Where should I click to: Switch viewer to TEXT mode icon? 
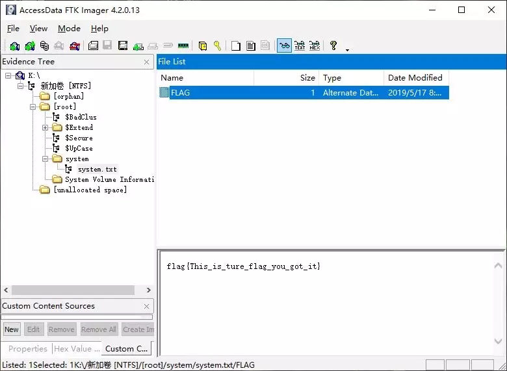pyautogui.click(x=300, y=46)
